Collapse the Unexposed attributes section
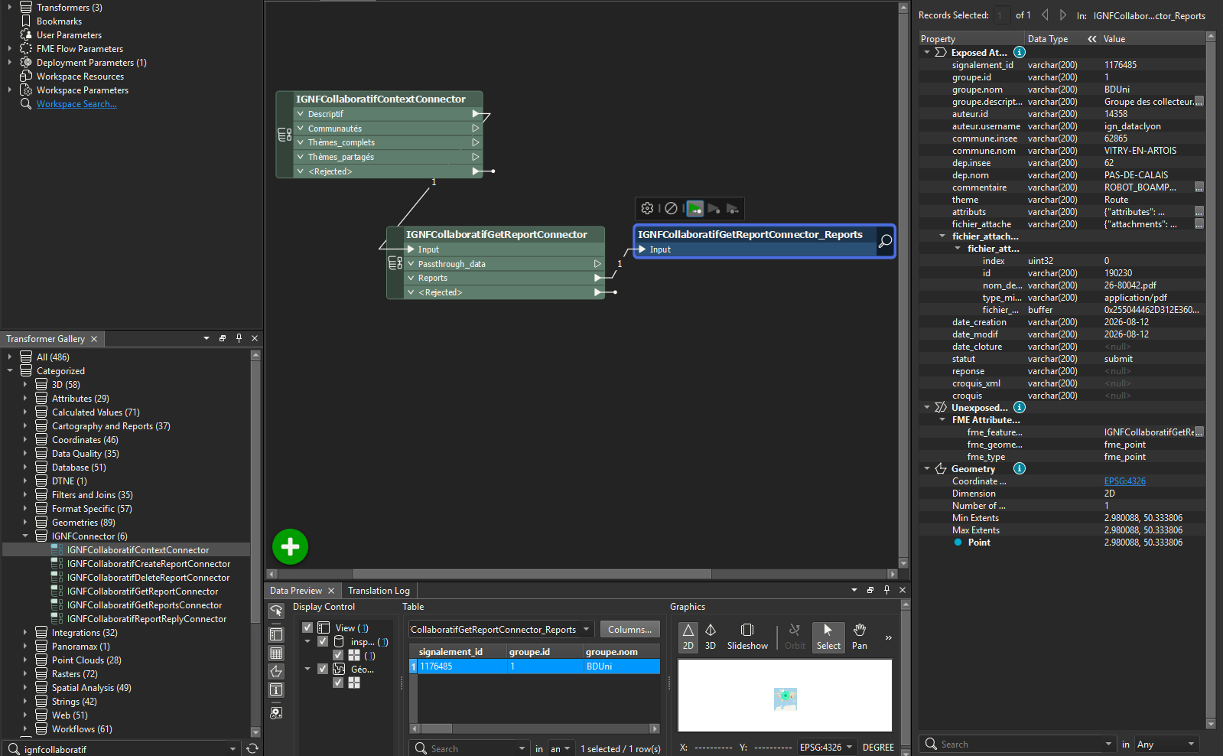This screenshot has height=756, width=1223. [927, 407]
